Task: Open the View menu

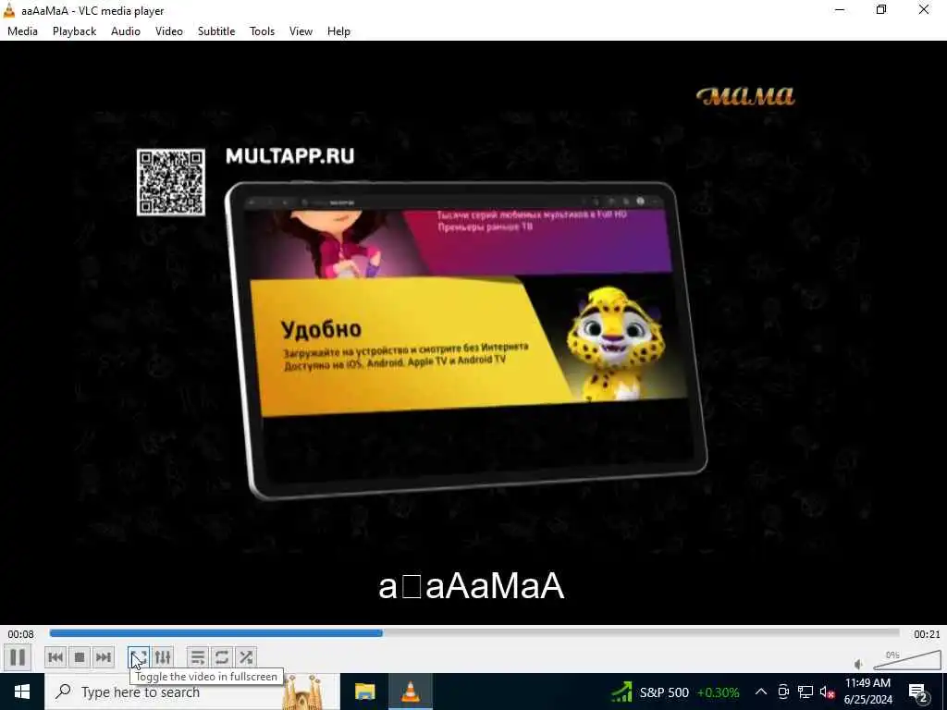Action: (x=301, y=31)
